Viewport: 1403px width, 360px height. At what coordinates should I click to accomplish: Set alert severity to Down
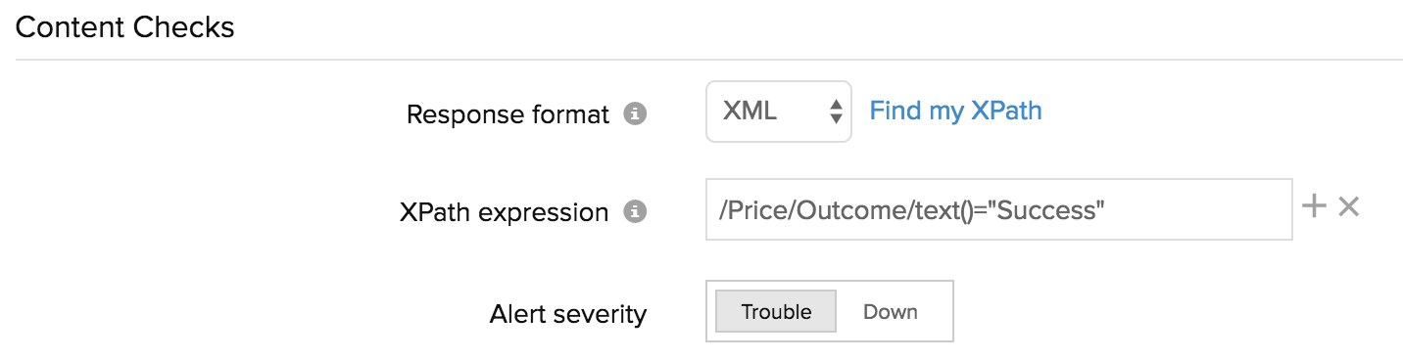point(890,312)
